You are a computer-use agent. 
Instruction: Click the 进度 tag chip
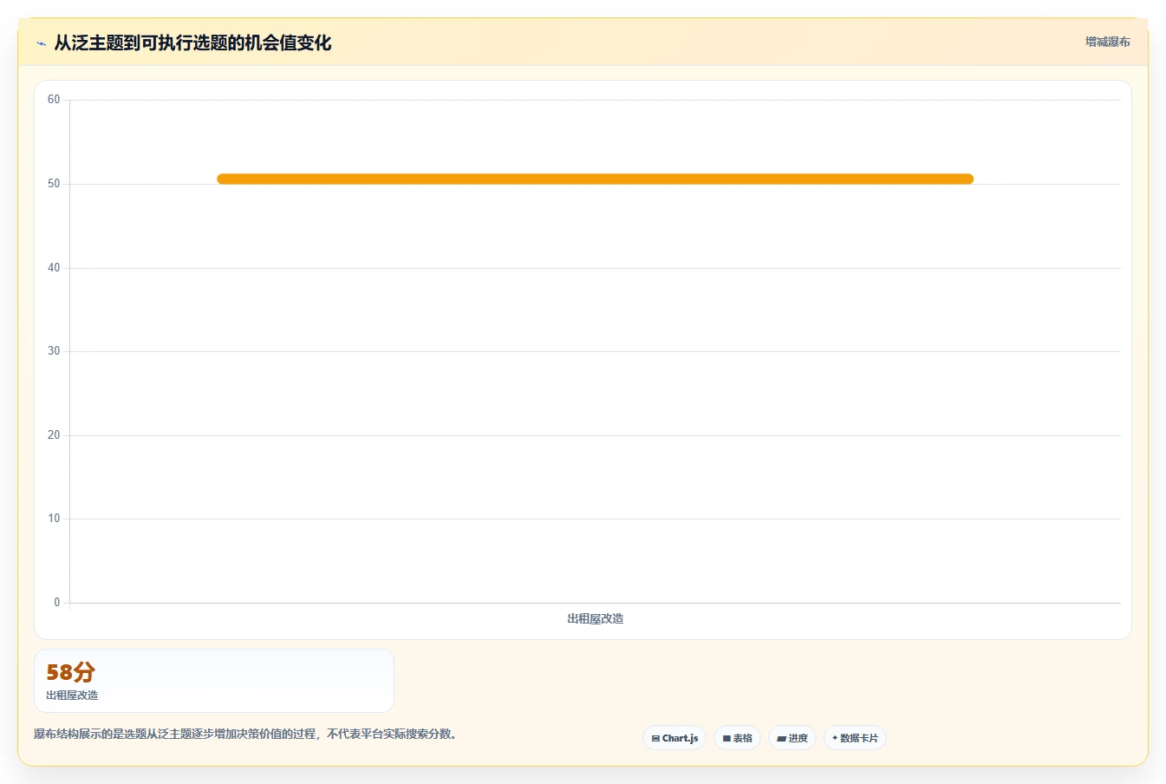pyautogui.click(x=792, y=738)
